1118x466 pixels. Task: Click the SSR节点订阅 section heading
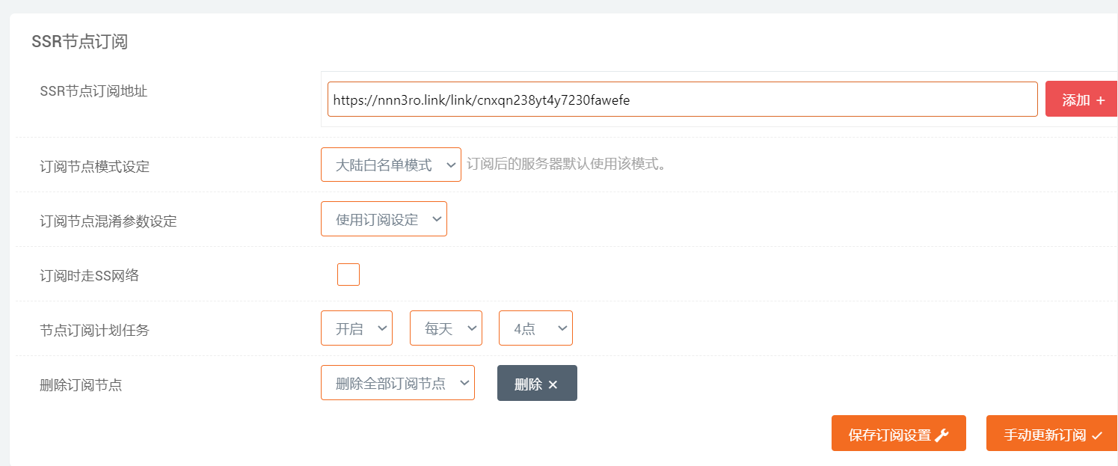(x=79, y=42)
